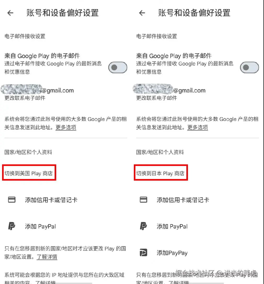264x284 pixels.
Task: Tap the gmail.com address on the left screen
Action: (37, 90)
